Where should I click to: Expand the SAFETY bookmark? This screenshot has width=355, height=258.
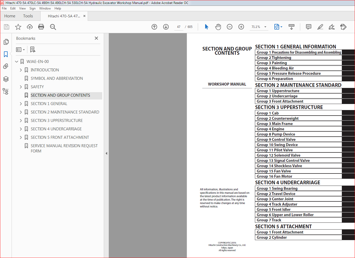pyautogui.click(x=21, y=87)
